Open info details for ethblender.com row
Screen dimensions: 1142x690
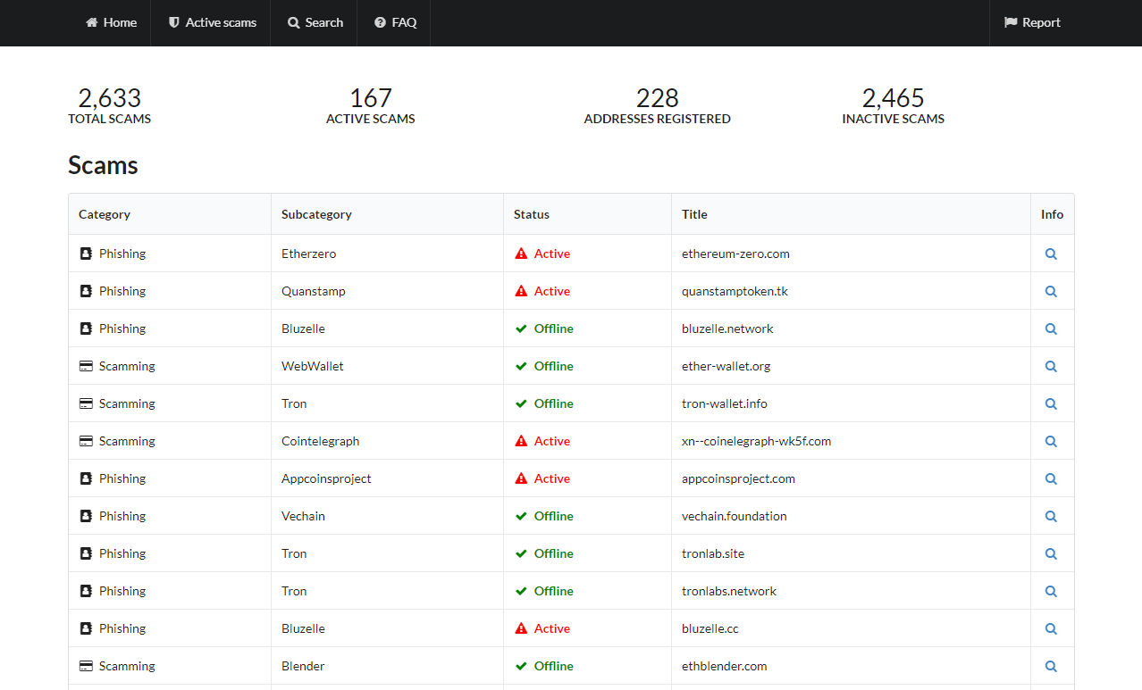click(1051, 665)
